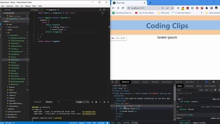
Task: Show more DevTools tabs with the chevron
Action: [x=198, y=82]
